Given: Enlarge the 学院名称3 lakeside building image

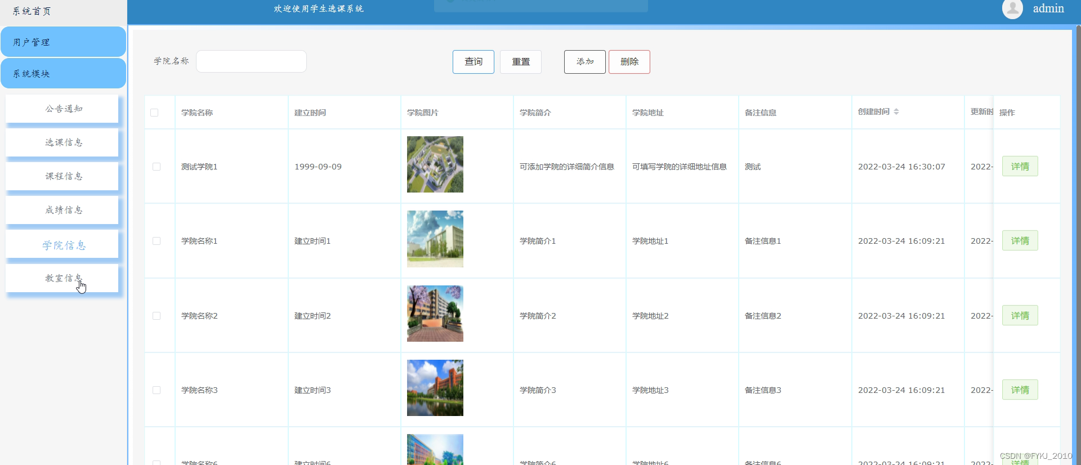Looking at the screenshot, I should [x=435, y=388].
